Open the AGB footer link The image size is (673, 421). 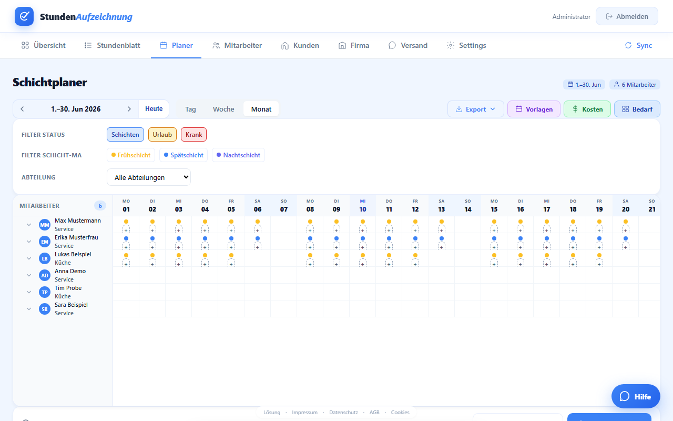tap(374, 413)
